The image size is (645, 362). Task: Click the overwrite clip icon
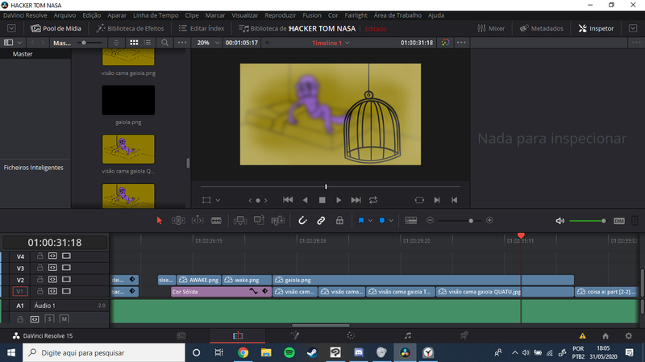tap(259, 220)
